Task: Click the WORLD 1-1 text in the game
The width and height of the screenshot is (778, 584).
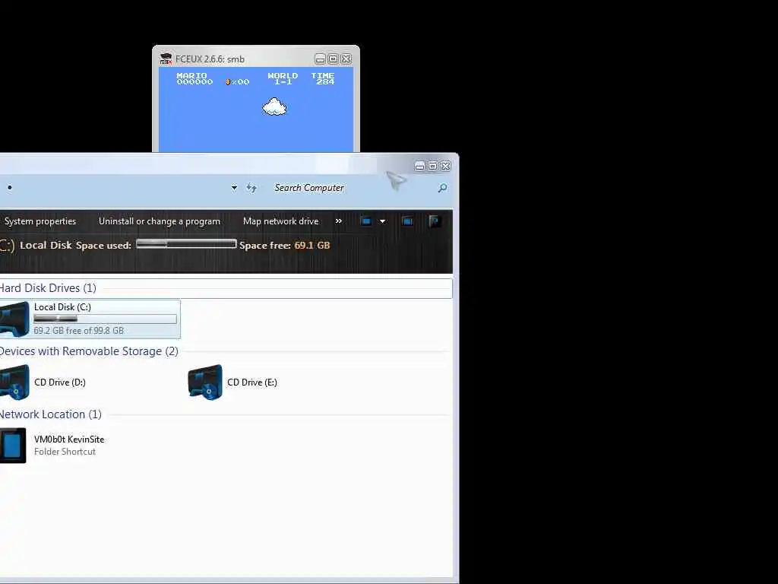Action: click(x=283, y=78)
